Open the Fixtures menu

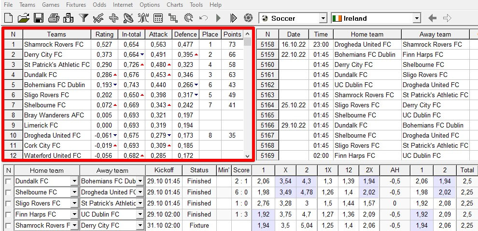(x=75, y=5)
